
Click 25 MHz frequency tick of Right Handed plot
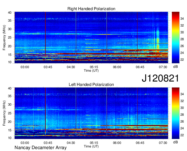tap(10, 37)
